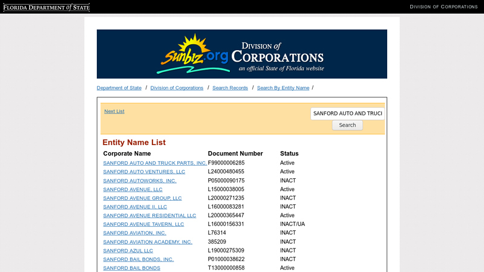Select document number P01000038622
This screenshot has height=272, width=484.
pyautogui.click(x=226, y=259)
